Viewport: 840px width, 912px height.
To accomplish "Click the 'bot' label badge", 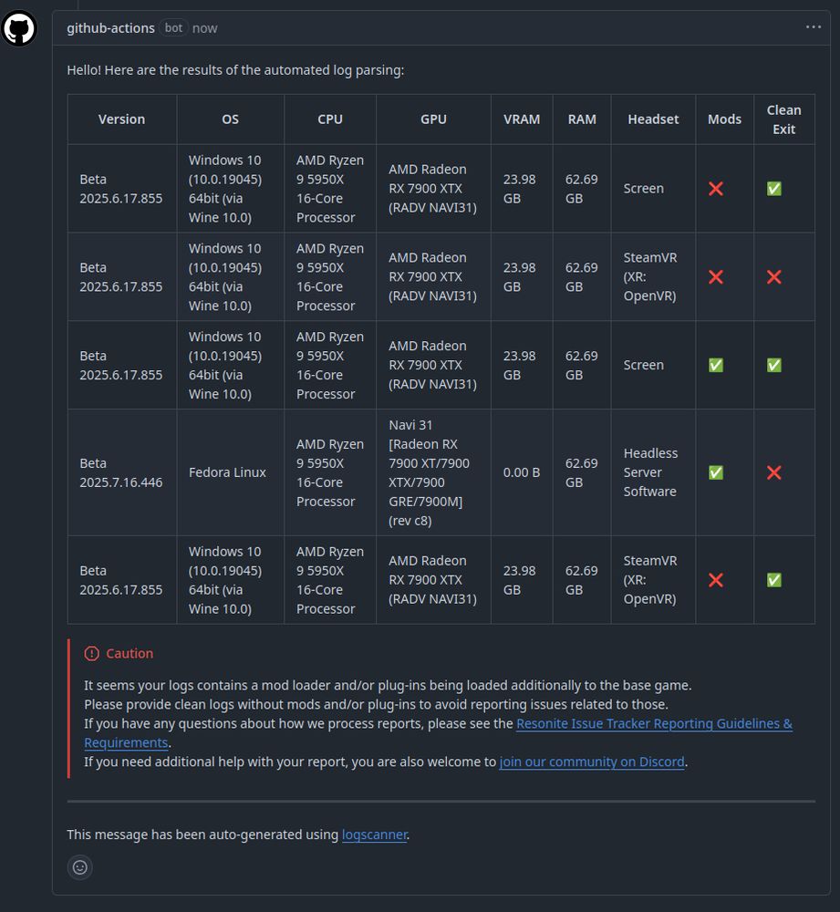I will (x=173, y=28).
